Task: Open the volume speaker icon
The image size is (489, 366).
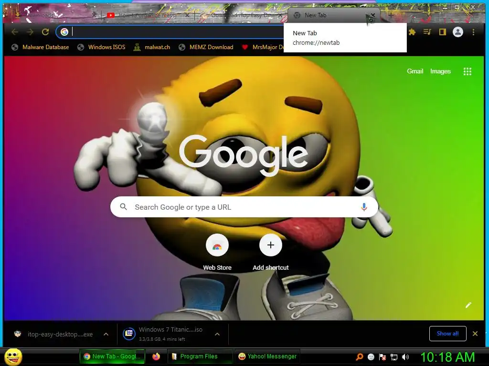Action: pos(405,357)
